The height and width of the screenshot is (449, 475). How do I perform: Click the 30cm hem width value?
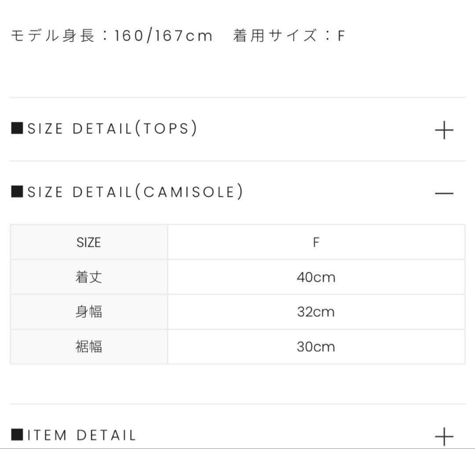coord(316,347)
